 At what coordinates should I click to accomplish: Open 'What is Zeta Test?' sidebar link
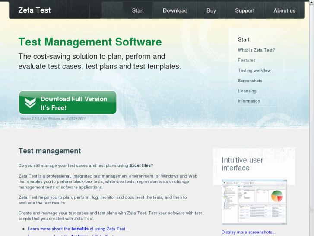[256, 50]
